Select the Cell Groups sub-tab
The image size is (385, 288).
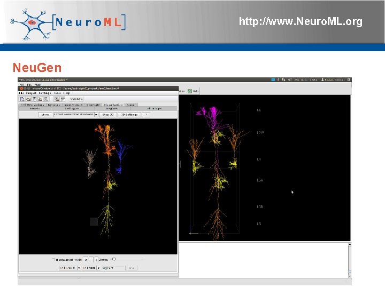(153, 108)
